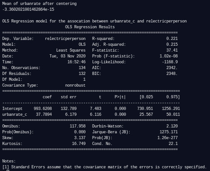Click the '[0.025' column header
The height and width of the screenshot is (171, 210).
[x=146, y=97]
